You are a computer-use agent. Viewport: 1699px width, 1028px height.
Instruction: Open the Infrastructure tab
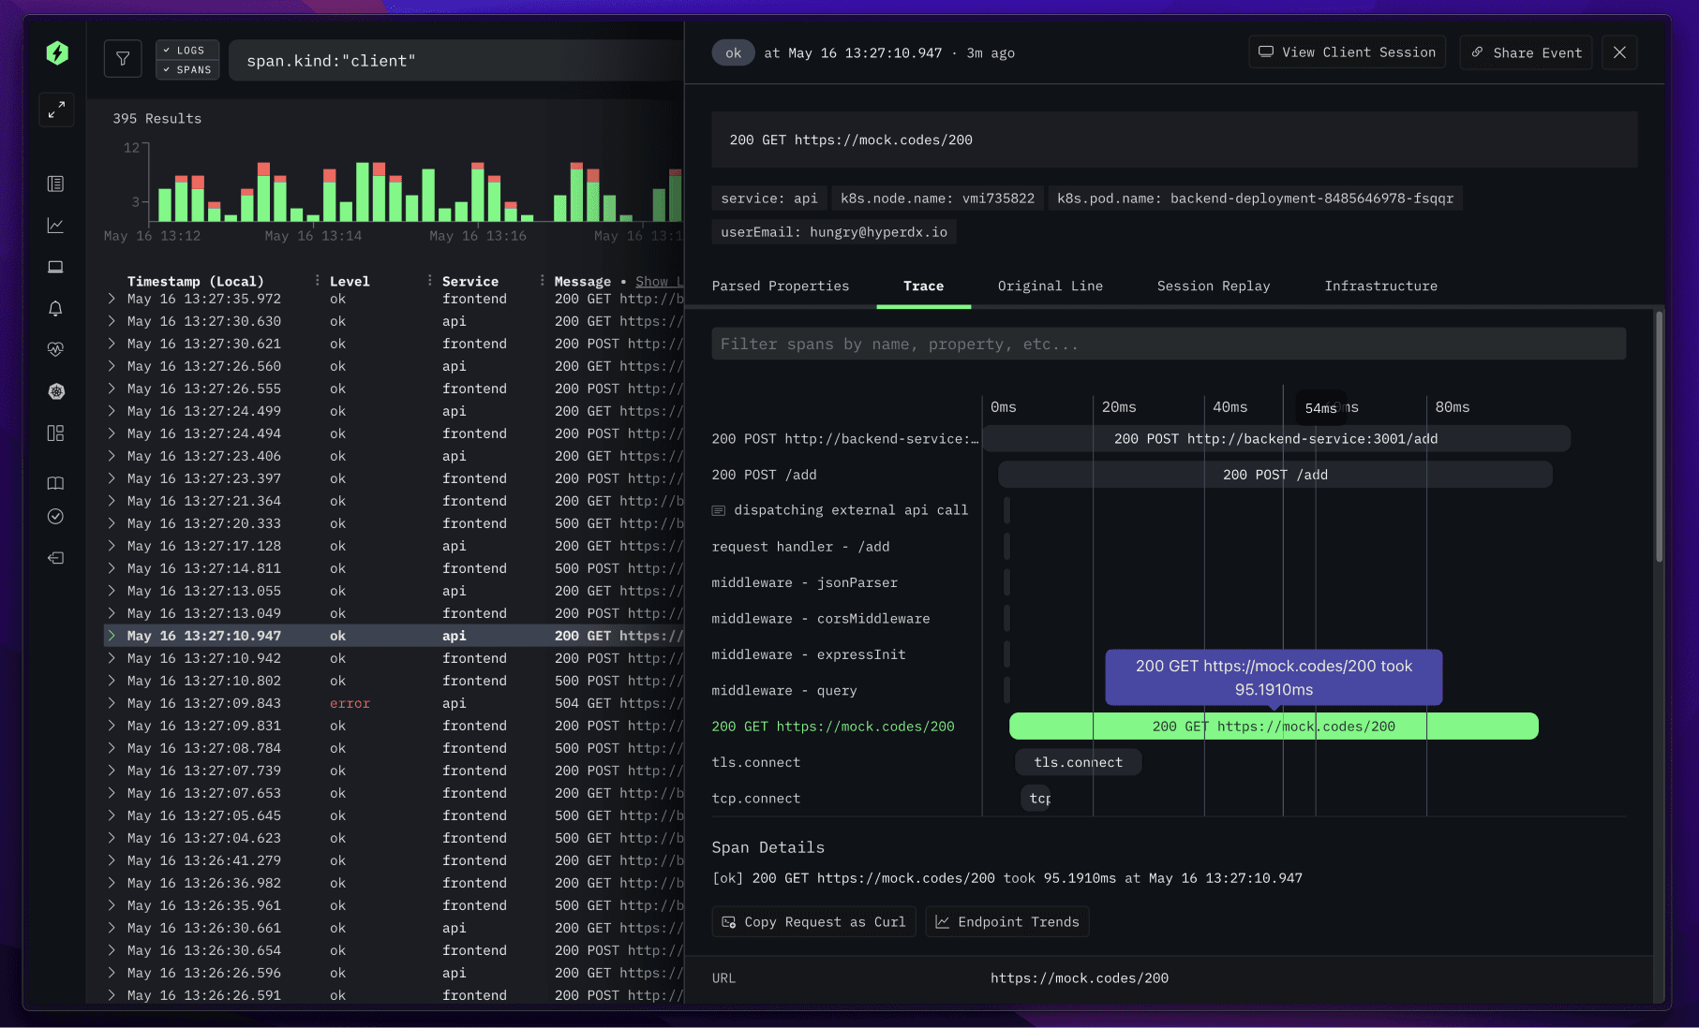(1380, 286)
